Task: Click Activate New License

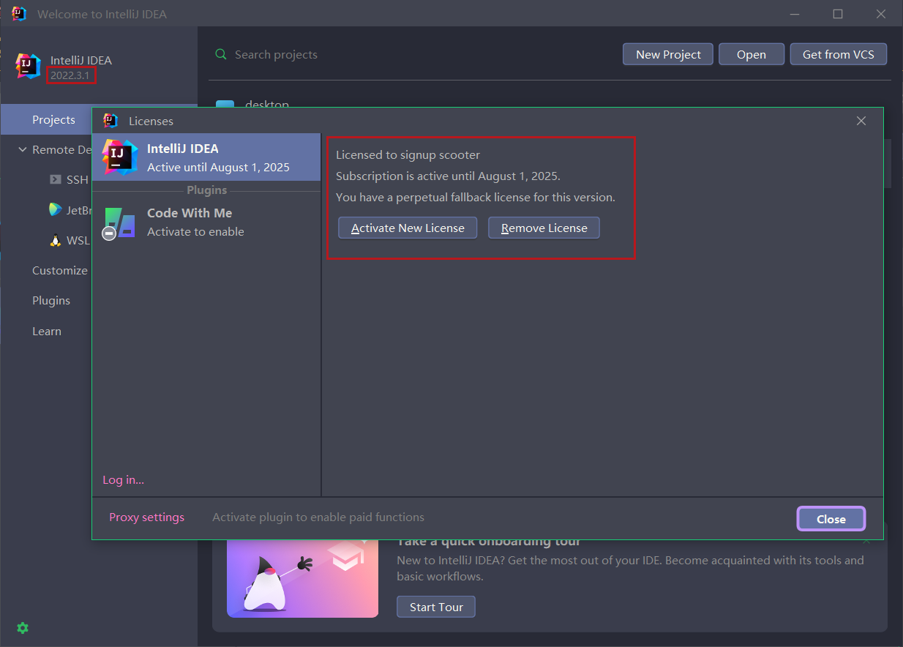Action: 408,228
